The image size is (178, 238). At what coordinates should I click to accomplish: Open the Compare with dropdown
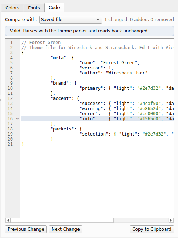click(x=70, y=20)
